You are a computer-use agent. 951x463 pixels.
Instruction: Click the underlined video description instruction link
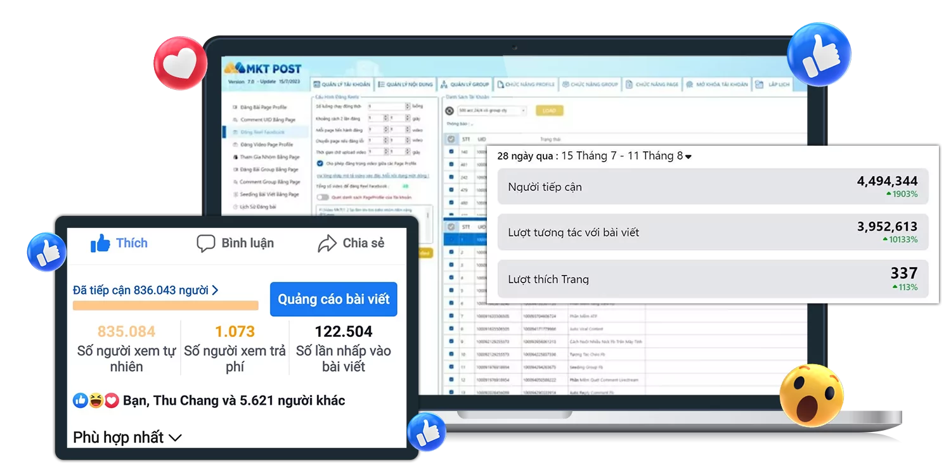click(x=373, y=175)
